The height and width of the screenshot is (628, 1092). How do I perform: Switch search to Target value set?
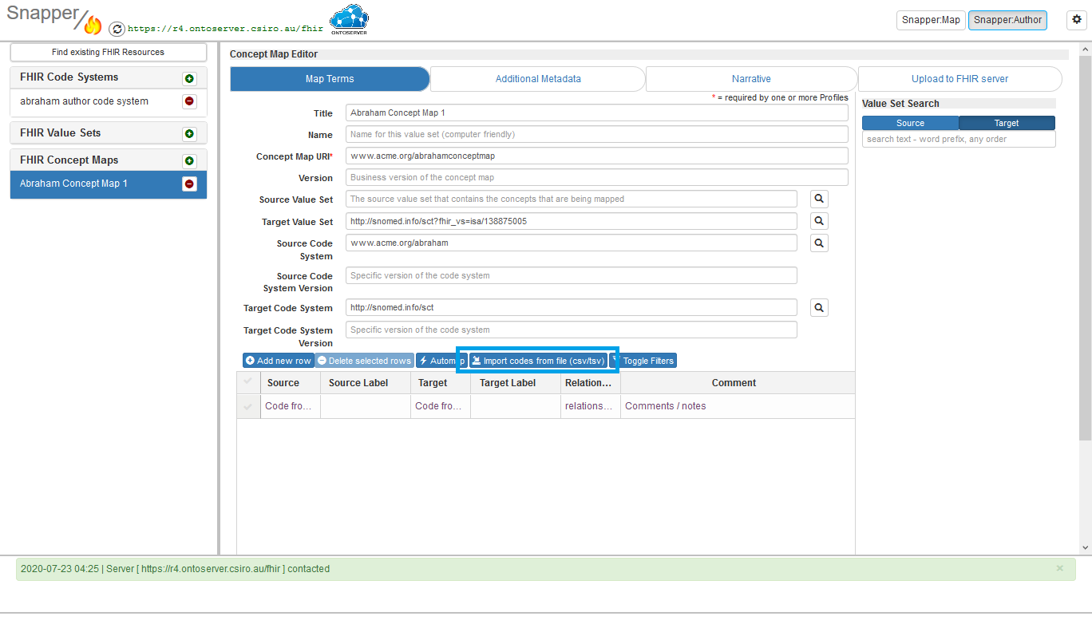coord(1007,123)
